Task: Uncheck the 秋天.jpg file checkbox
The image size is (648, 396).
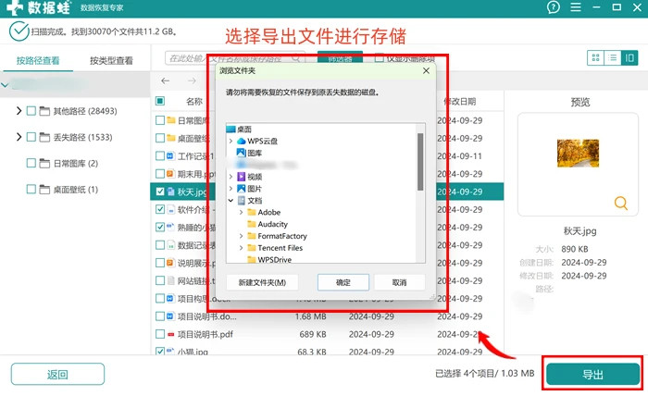Action: [160, 192]
